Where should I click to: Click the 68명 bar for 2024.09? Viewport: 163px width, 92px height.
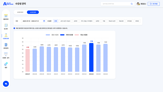coord(42,59)
